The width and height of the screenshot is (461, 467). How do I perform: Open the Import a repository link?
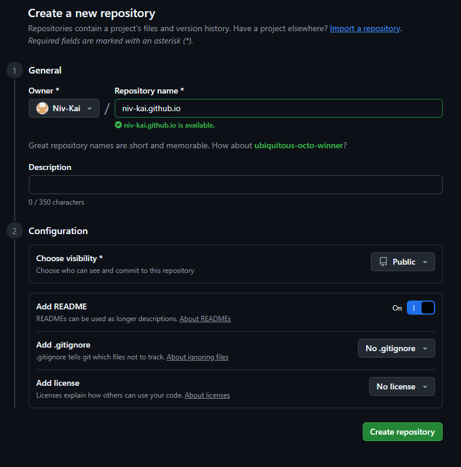(x=365, y=29)
